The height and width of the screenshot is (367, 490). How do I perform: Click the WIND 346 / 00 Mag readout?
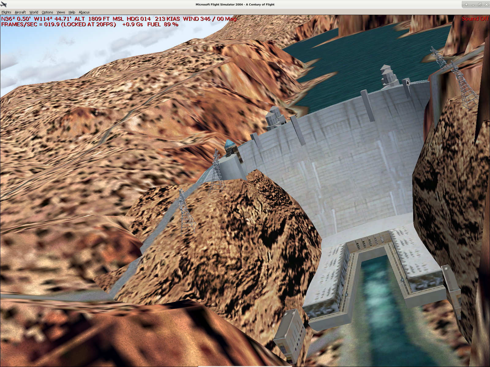(x=209, y=19)
